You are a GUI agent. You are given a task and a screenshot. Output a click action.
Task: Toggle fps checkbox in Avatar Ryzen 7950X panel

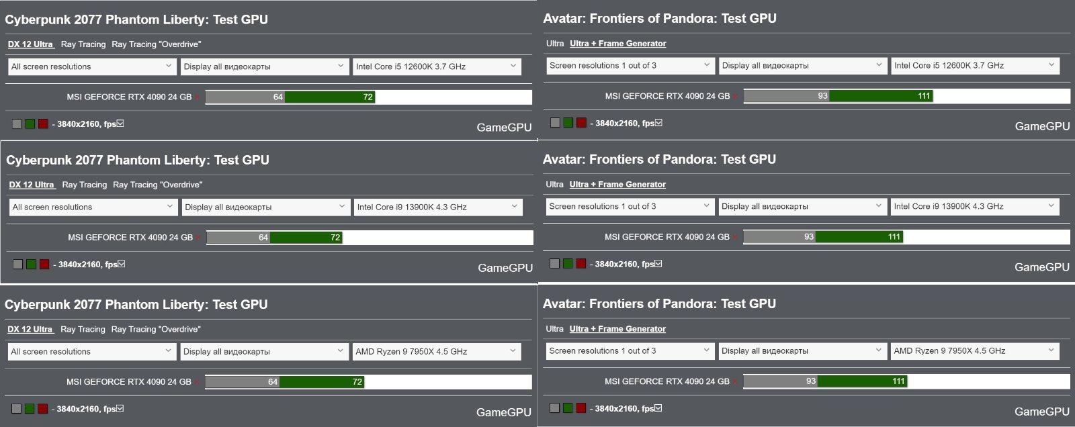[x=658, y=408]
